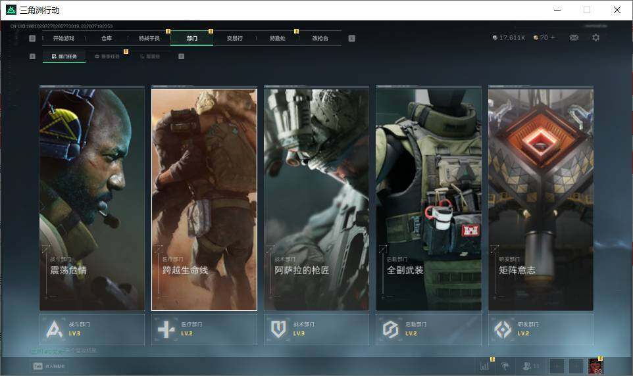
Task: Select the 部门任务 sub-tab
Action: [64, 57]
